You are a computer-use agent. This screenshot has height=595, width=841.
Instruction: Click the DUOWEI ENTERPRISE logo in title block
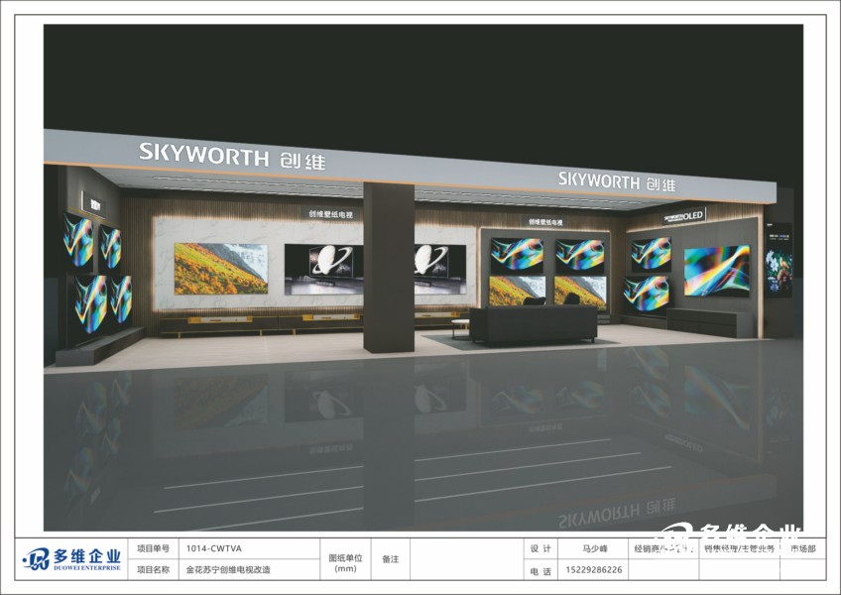71,559
